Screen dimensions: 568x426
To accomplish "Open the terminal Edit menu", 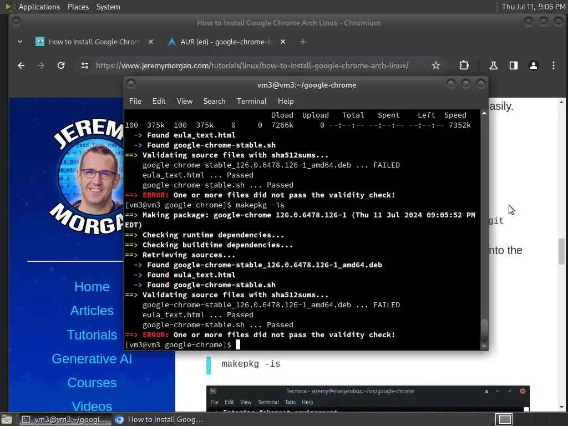I will coord(159,102).
